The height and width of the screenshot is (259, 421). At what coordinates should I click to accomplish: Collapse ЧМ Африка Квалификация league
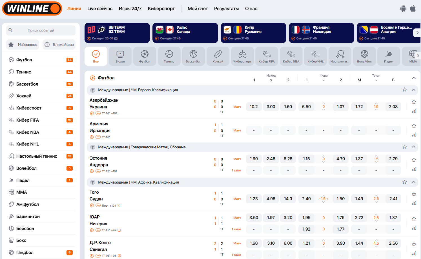point(413,182)
